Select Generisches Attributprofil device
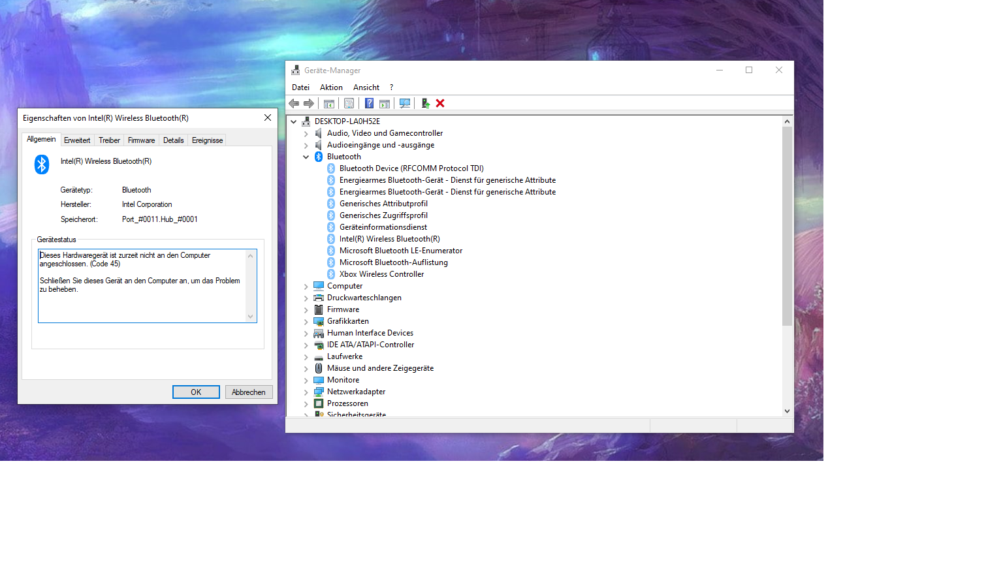 tap(383, 204)
